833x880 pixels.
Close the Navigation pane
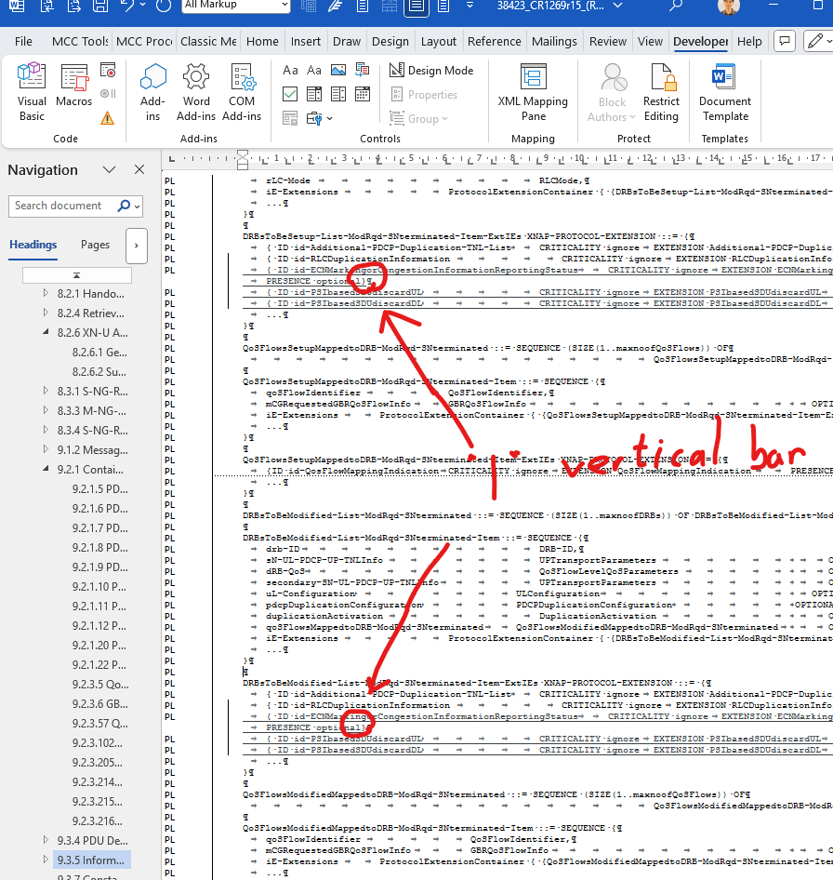coord(139,170)
